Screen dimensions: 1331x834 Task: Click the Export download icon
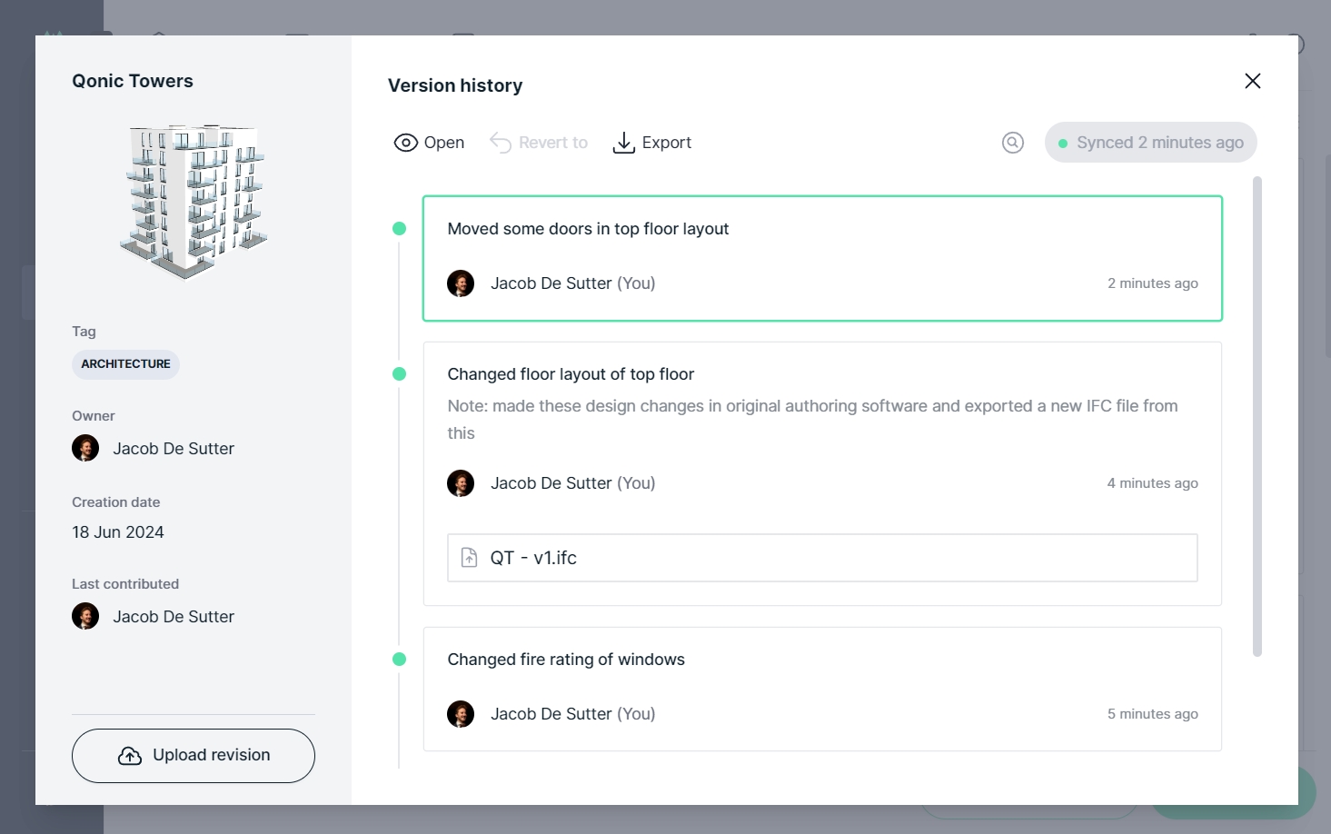pos(623,143)
